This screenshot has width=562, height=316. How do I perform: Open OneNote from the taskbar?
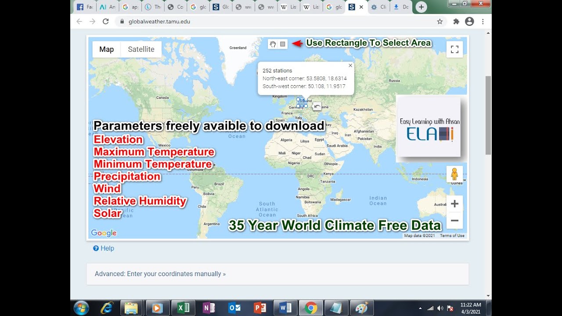coord(208,308)
